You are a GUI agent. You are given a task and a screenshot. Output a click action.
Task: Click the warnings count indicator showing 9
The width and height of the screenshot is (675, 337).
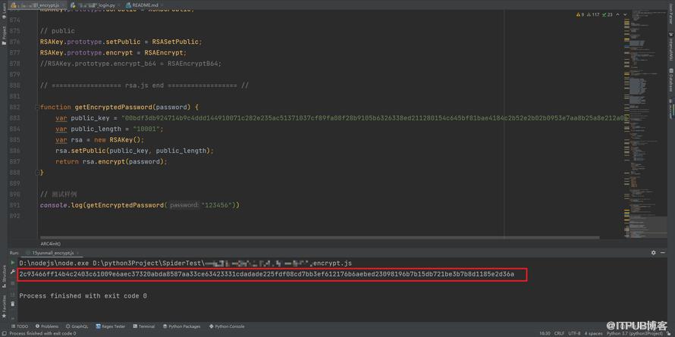pyautogui.click(x=580, y=14)
